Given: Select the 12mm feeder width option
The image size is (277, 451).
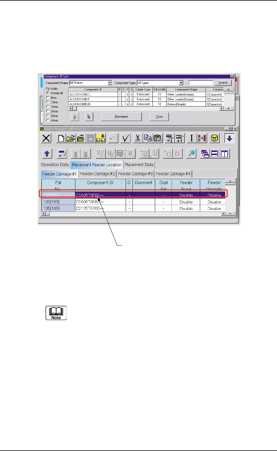Looking at the screenshot, I should pyautogui.click(x=48, y=102).
